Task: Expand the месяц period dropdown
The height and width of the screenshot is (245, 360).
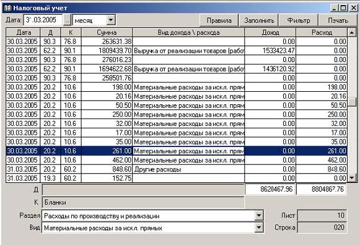Action: [111, 20]
